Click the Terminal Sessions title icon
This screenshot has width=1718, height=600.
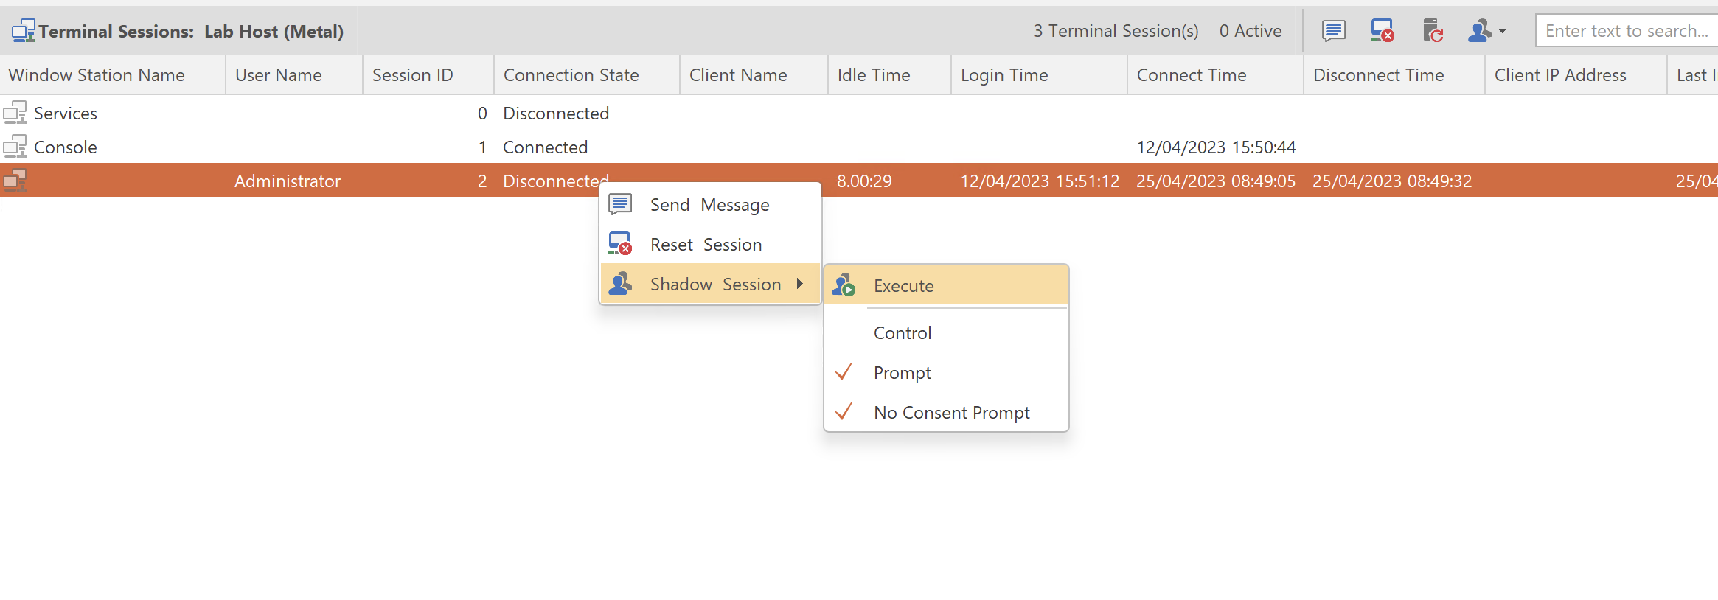(x=23, y=31)
